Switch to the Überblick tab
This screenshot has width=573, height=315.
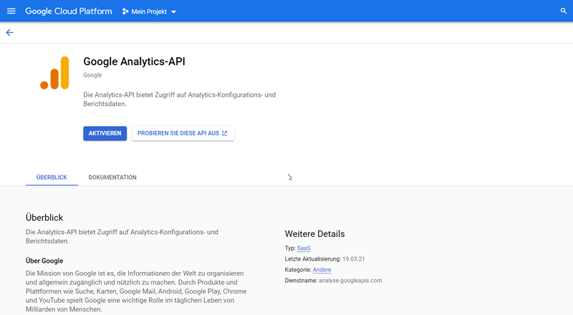(x=52, y=177)
